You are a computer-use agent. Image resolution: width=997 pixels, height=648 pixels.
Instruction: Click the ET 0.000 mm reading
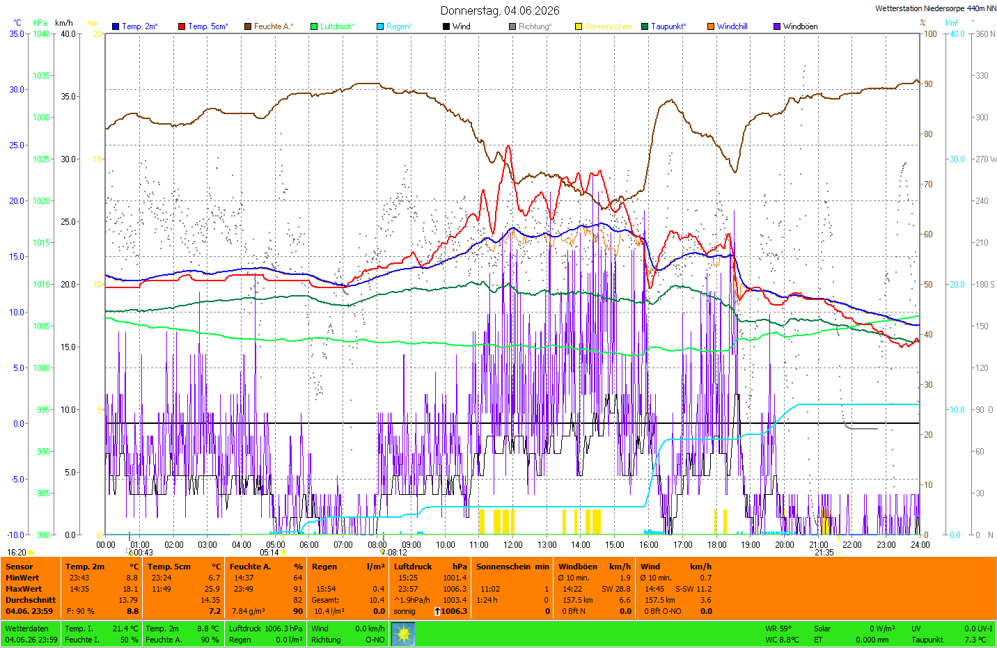click(851, 640)
